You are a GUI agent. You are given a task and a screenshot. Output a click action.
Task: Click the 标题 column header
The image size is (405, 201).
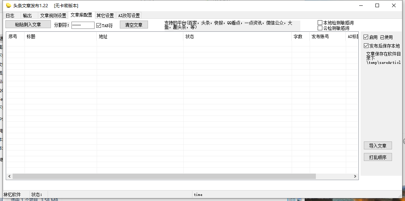point(60,37)
